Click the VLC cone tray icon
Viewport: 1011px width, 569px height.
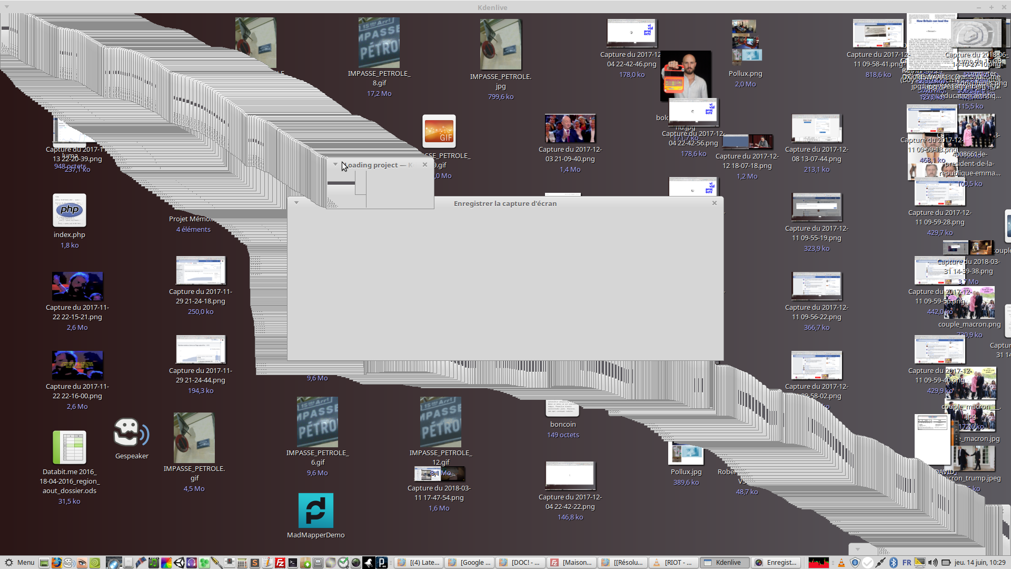[x=841, y=563]
